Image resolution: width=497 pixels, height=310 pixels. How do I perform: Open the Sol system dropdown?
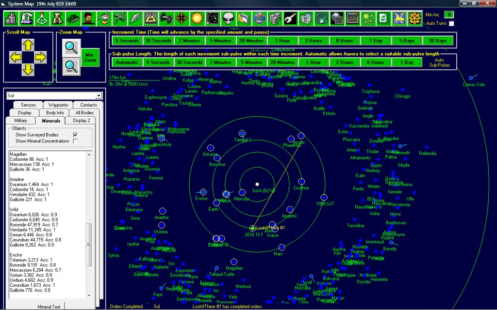coord(99,95)
